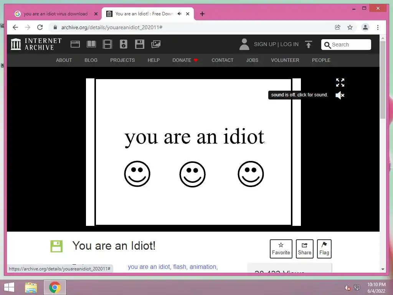Select the 'You are an Idiot! : Free Down' tab
Screen dimensions: 393x295
coord(148,14)
